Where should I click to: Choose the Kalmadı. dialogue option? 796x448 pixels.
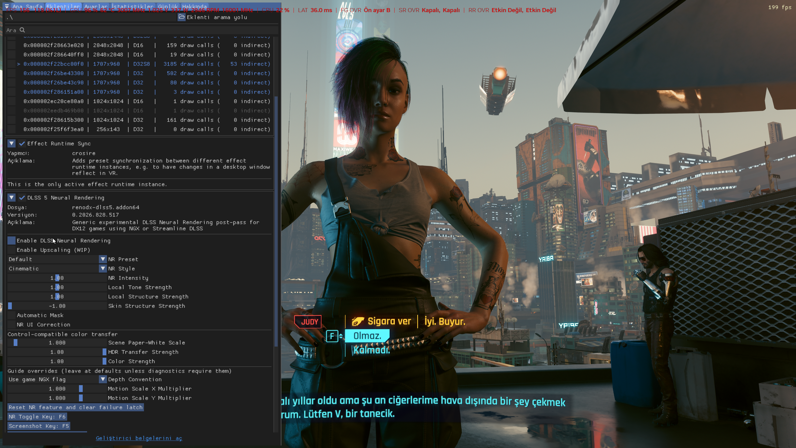(x=372, y=350)
